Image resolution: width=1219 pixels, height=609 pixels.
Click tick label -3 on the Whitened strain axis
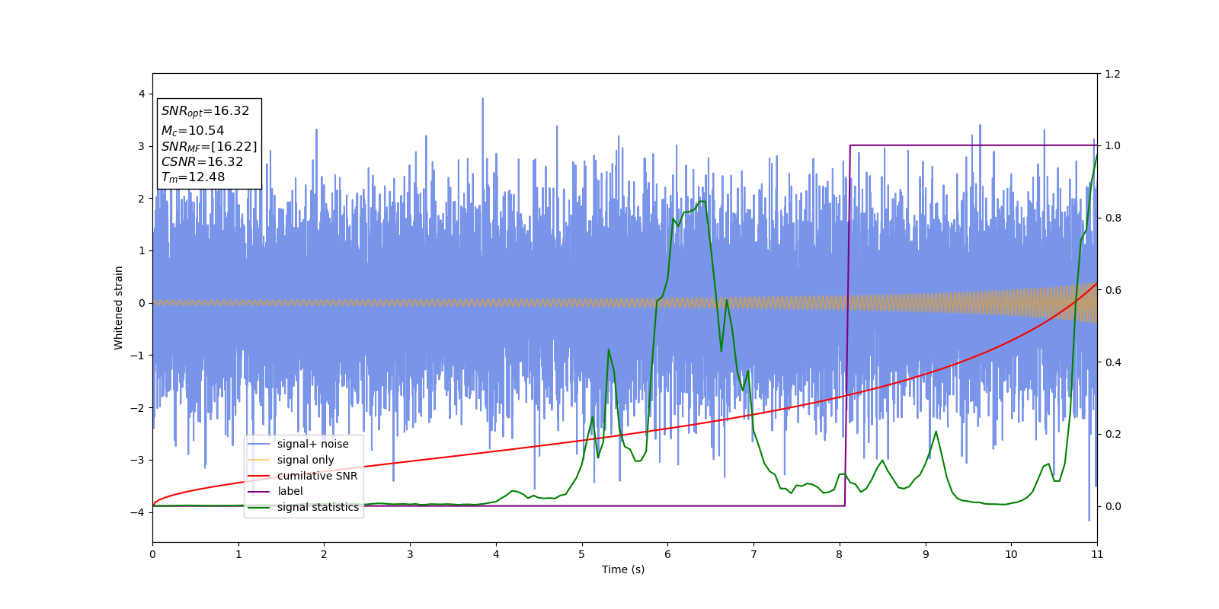[x=137, y=460]
